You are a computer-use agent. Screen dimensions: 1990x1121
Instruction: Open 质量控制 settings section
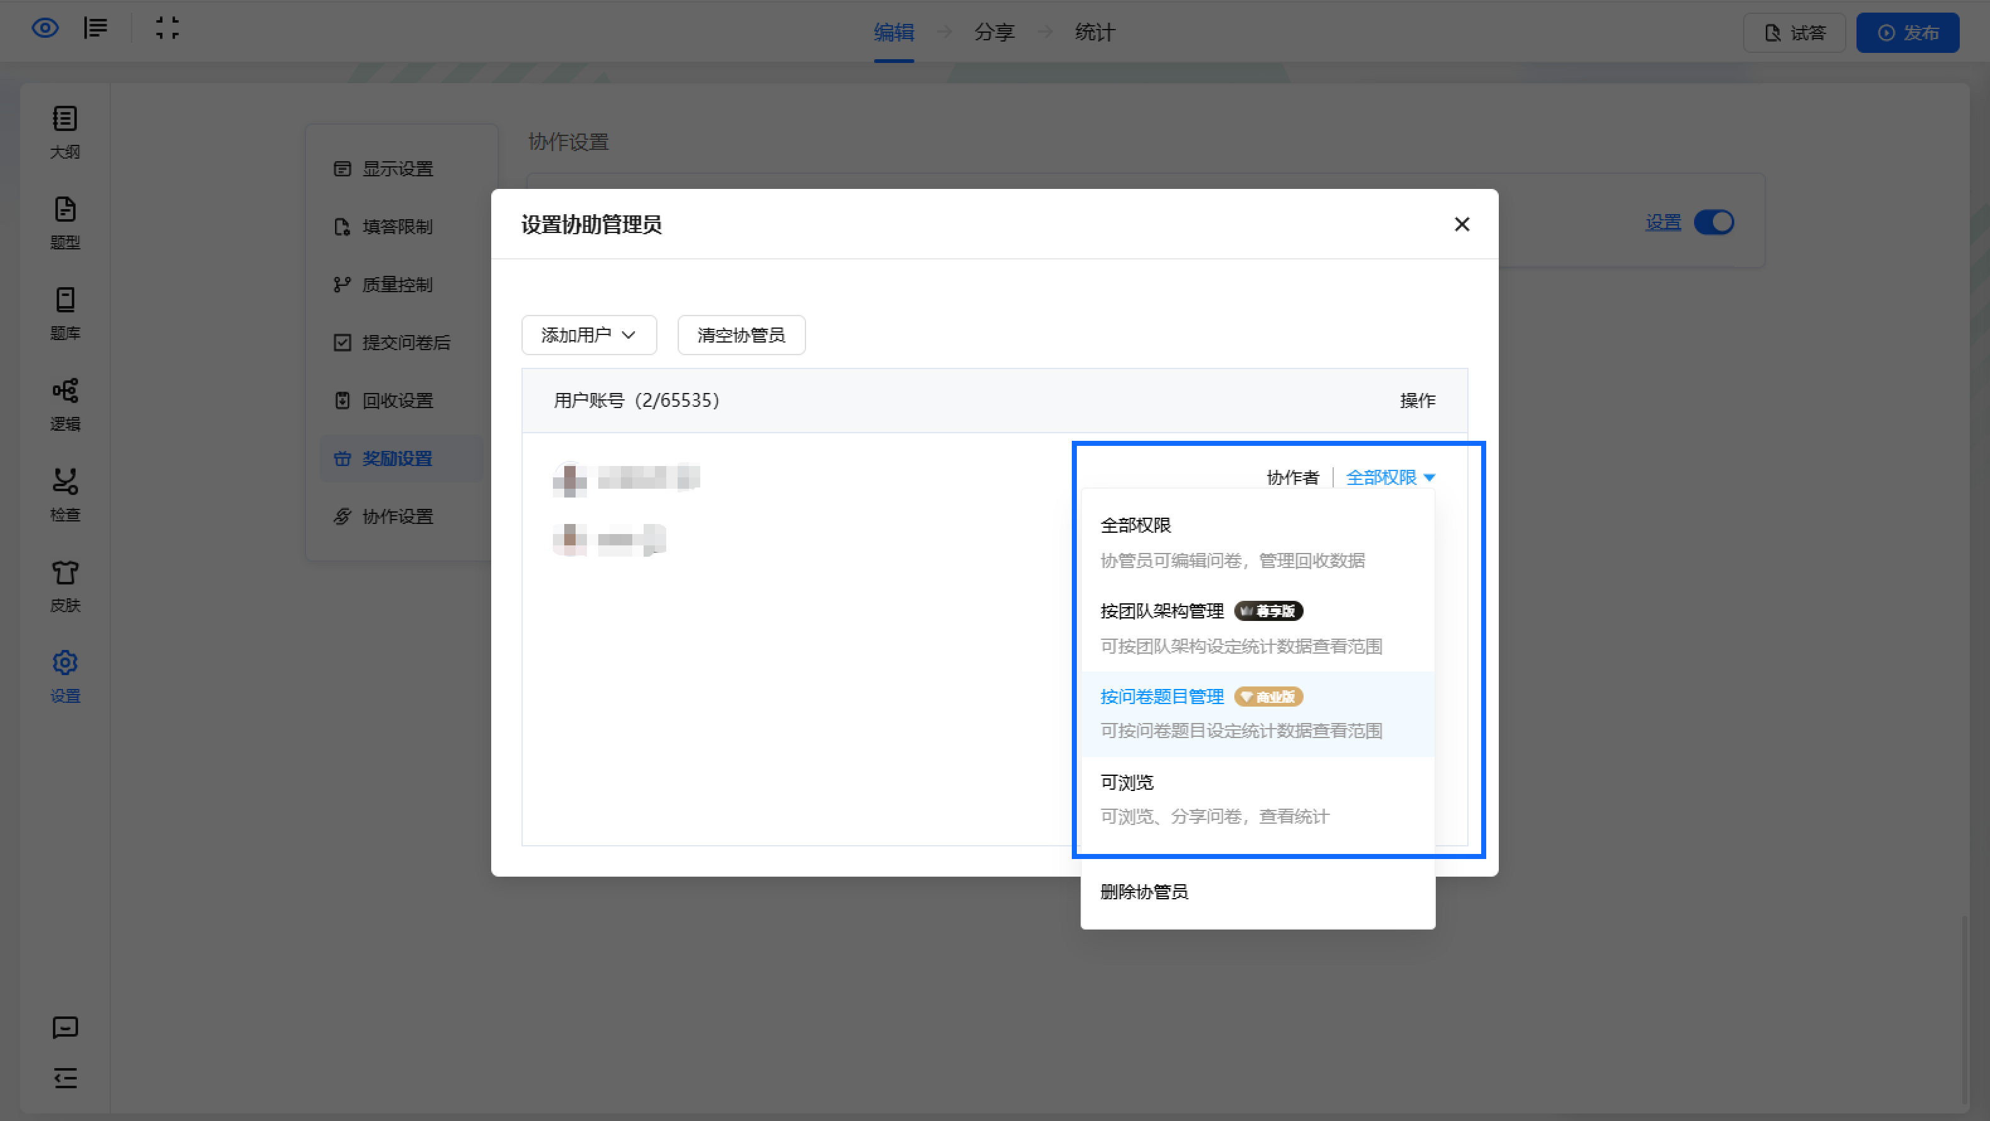click(x=402, y=284)
